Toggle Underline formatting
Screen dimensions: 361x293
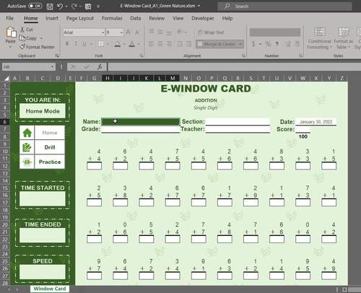84,44
